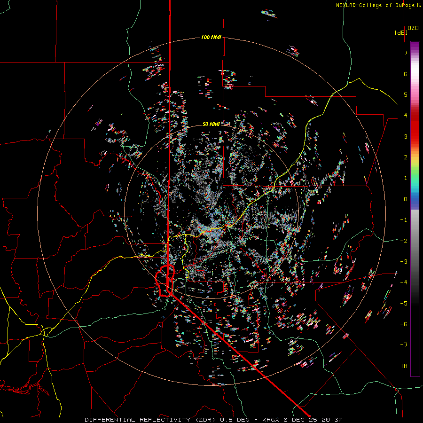Select the -2 value on the scale

coord(404,241)
